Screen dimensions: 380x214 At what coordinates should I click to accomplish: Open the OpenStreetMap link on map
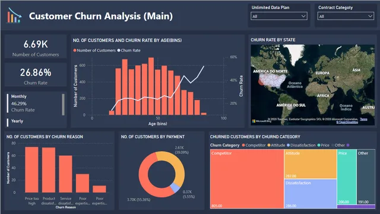[x=347, y=122]
